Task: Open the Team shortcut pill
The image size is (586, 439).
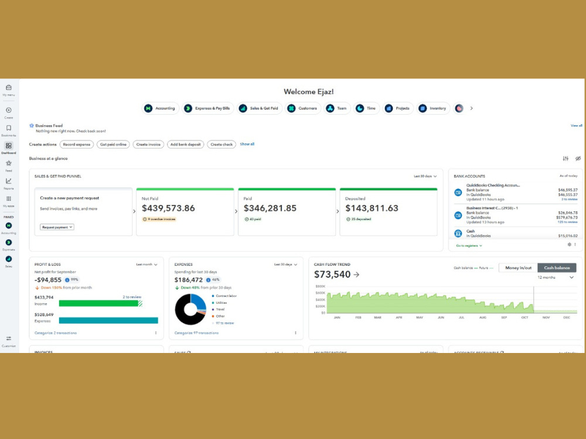Action: [337, 108]
